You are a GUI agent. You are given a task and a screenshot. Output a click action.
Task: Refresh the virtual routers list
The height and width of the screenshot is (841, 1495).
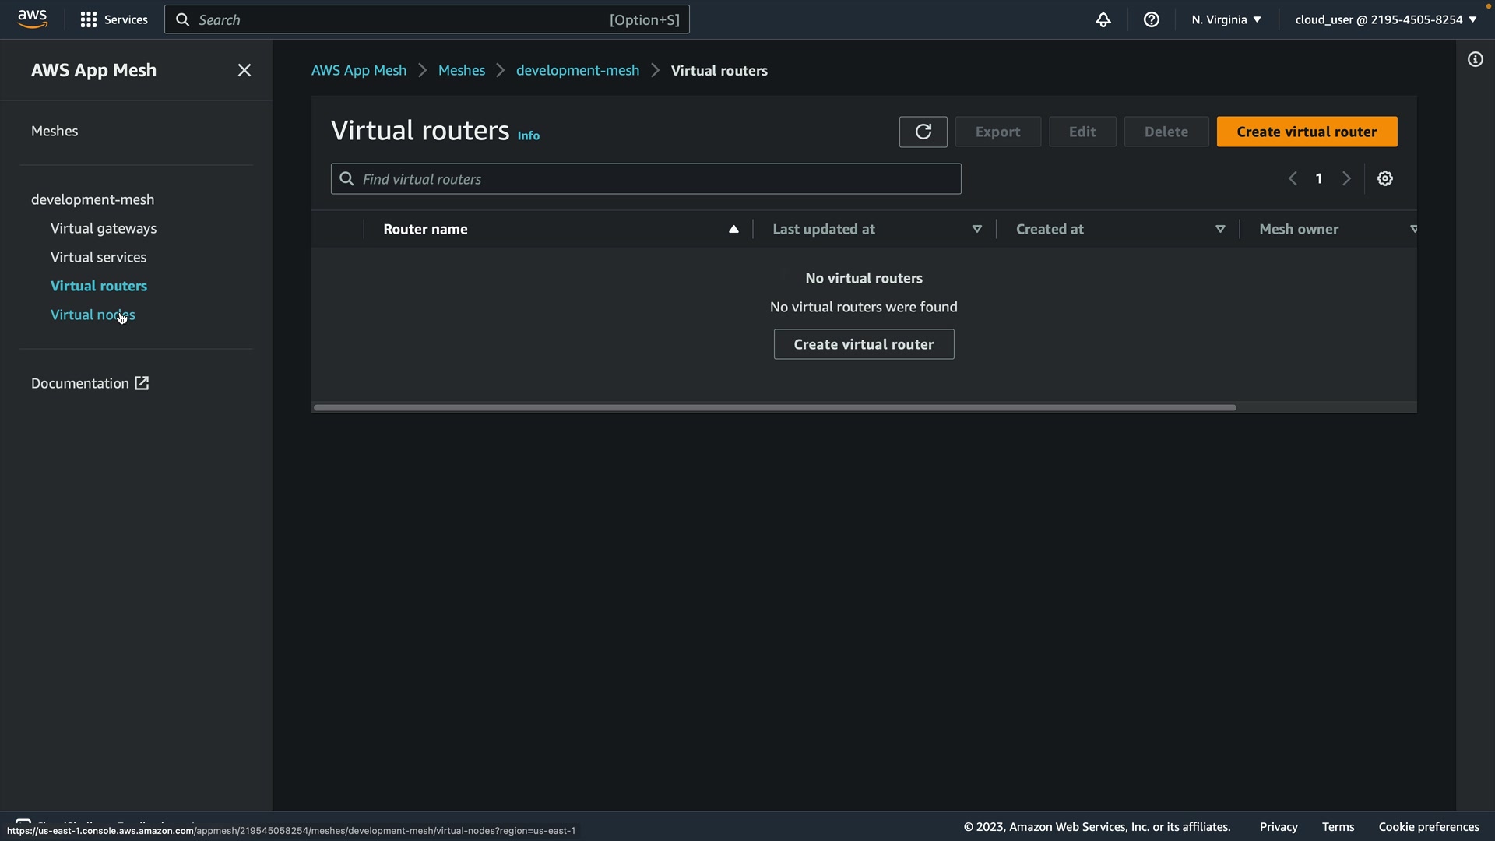(923, 132)
